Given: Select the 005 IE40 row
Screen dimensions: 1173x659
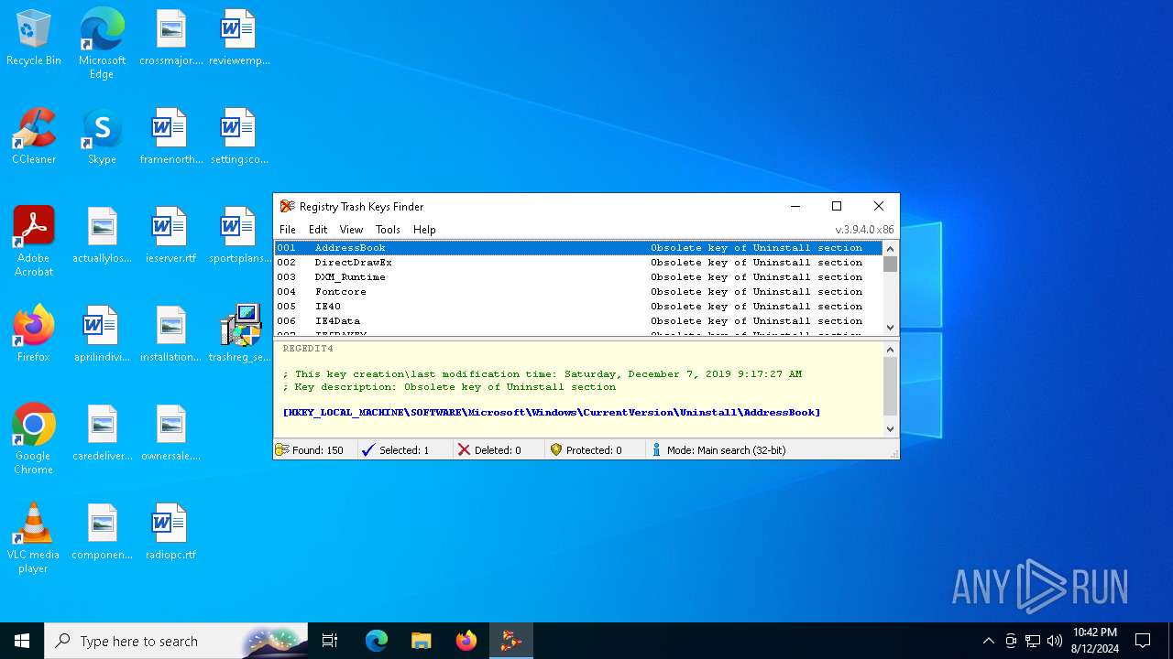Looking at the screenshot, I should point(578,307).
